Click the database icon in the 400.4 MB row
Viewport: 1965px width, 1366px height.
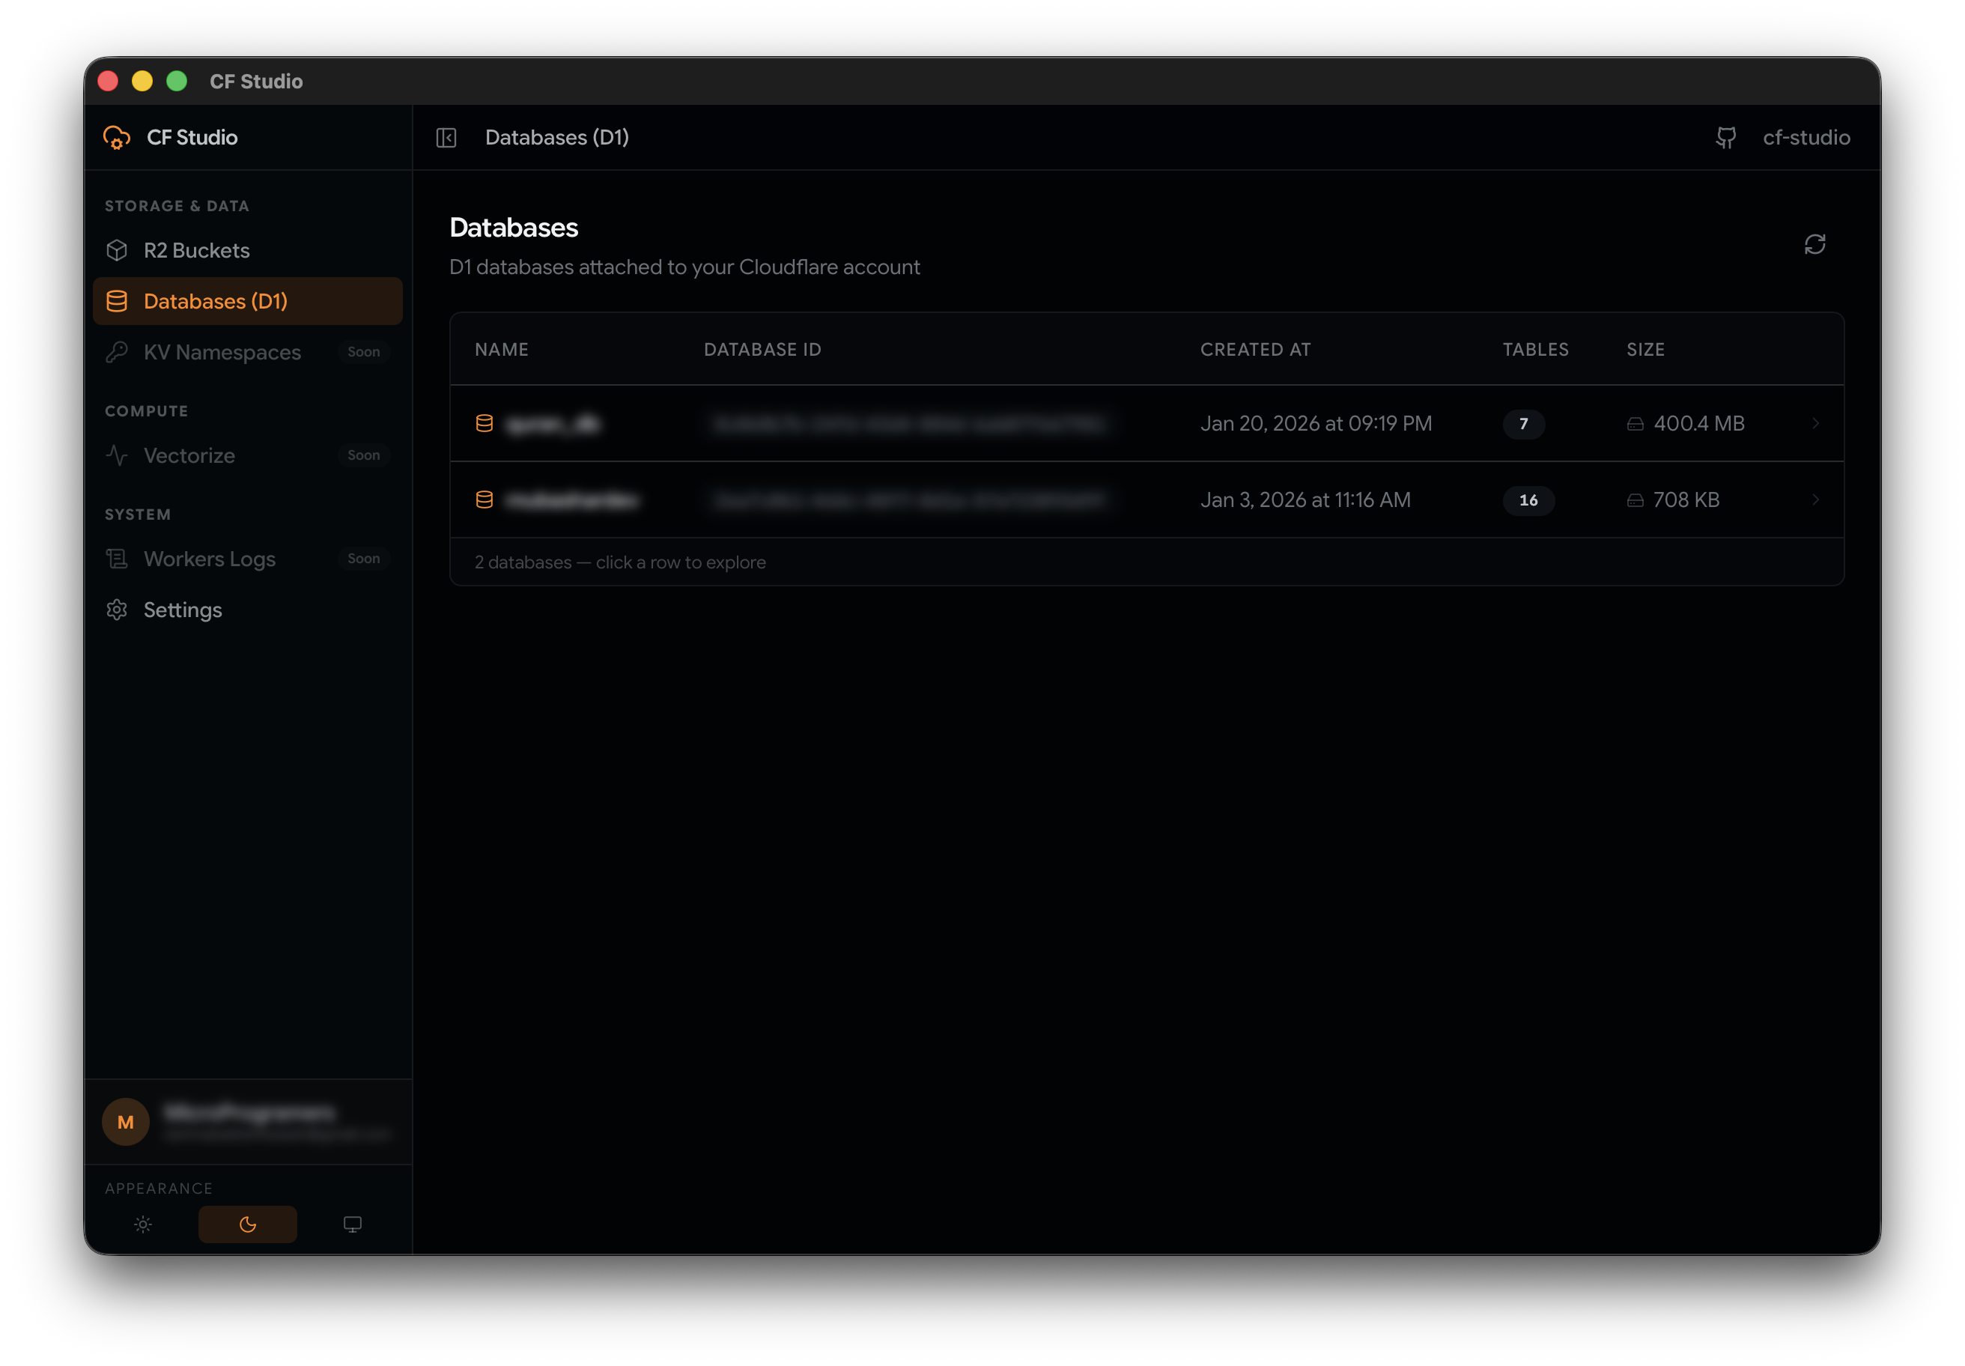pyautogui.click(x=485, y=424)
